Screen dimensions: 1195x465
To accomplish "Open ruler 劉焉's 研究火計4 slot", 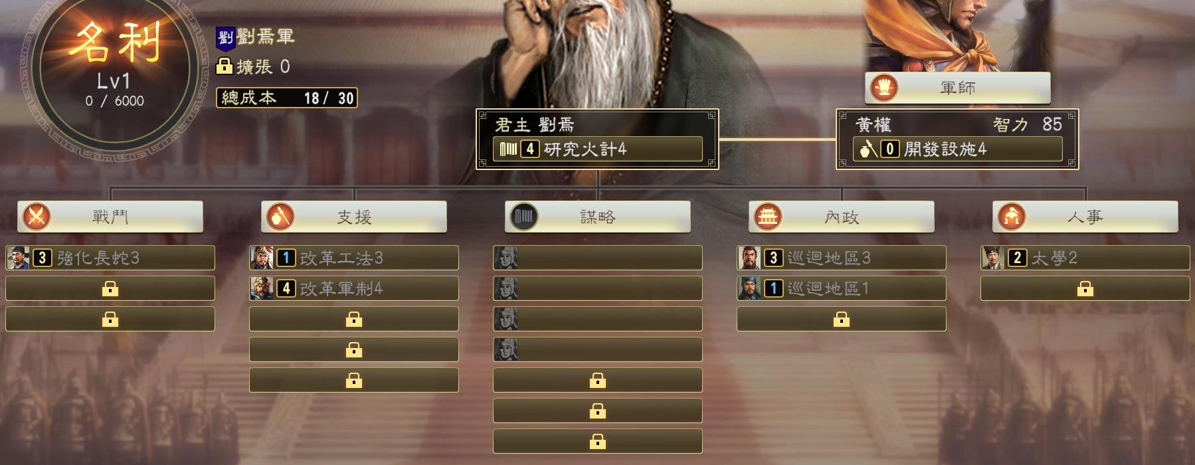I will (x=598, y=149).
